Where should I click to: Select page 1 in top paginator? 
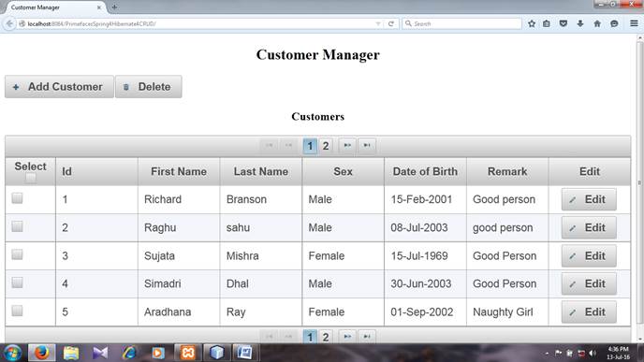[x=310, y=146]
